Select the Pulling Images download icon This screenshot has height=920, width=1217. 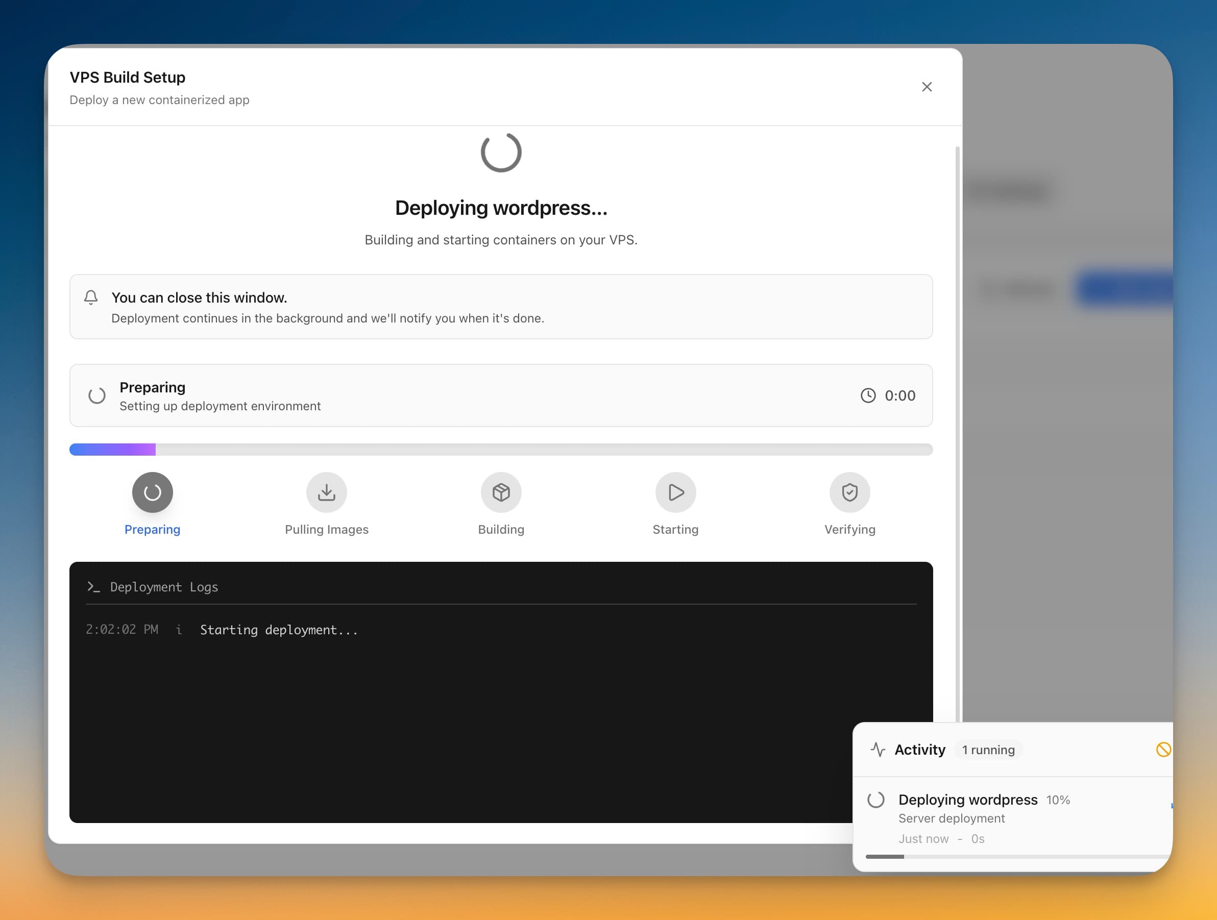pyautogui.click(x=326, y=492)
